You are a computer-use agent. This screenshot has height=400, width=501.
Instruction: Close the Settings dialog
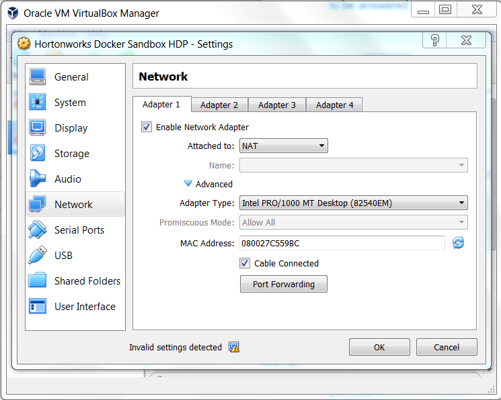coord(466,40)
